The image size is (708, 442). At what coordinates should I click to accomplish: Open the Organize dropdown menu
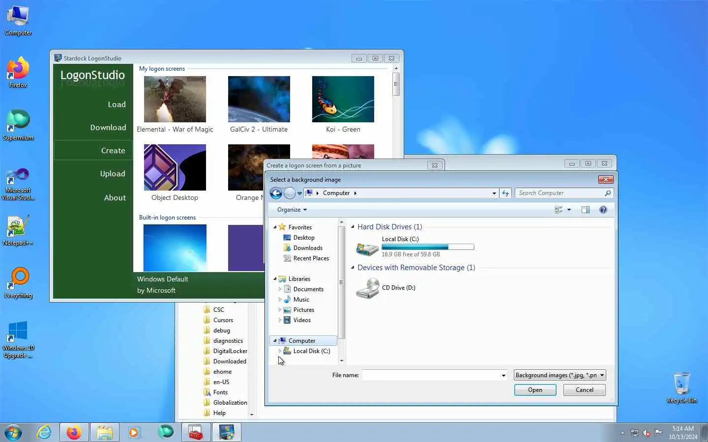(x=292, y=210)
